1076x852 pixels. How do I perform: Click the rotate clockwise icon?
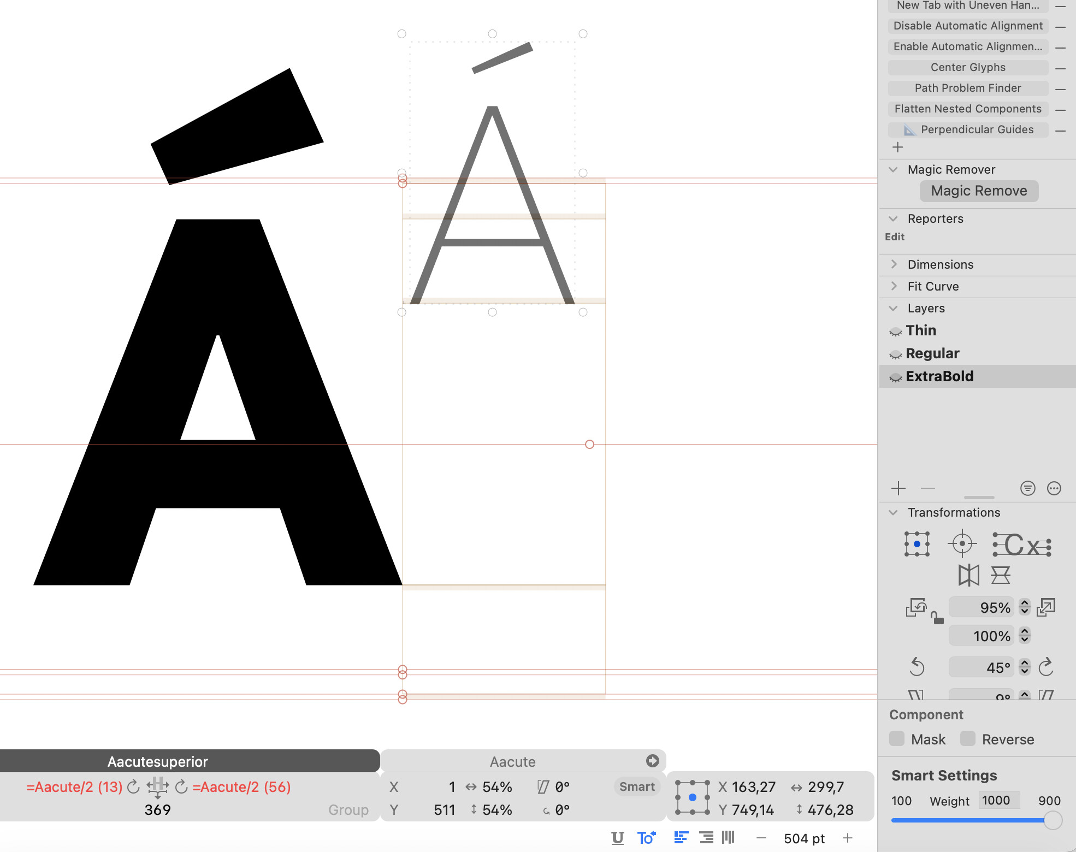click(x=1045, y=667)
